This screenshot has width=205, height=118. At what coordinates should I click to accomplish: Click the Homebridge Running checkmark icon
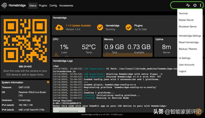point(100,27)
